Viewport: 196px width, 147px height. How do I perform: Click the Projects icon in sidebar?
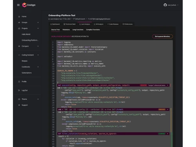pos(19,28)
